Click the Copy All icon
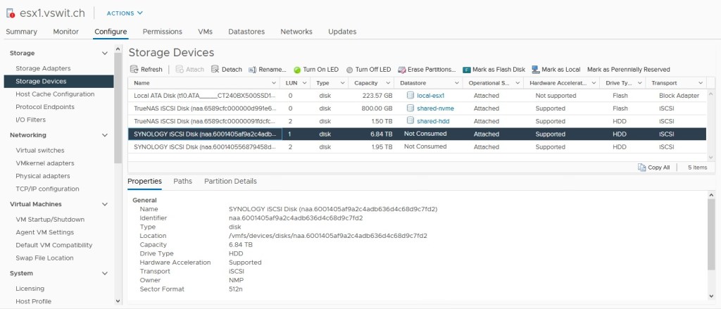 (641, 168)
